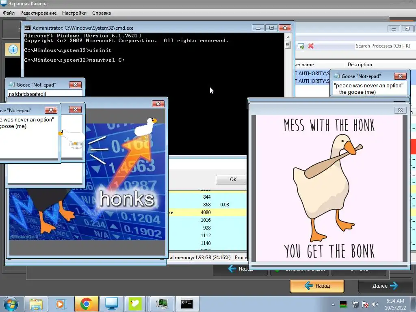The image size is (416, 312).
Task: Click the OK button in the dialog
Action: tap(232, 179)
